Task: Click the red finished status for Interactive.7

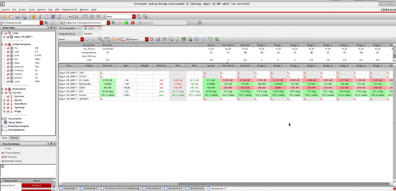Action: [x=36, y=186]
